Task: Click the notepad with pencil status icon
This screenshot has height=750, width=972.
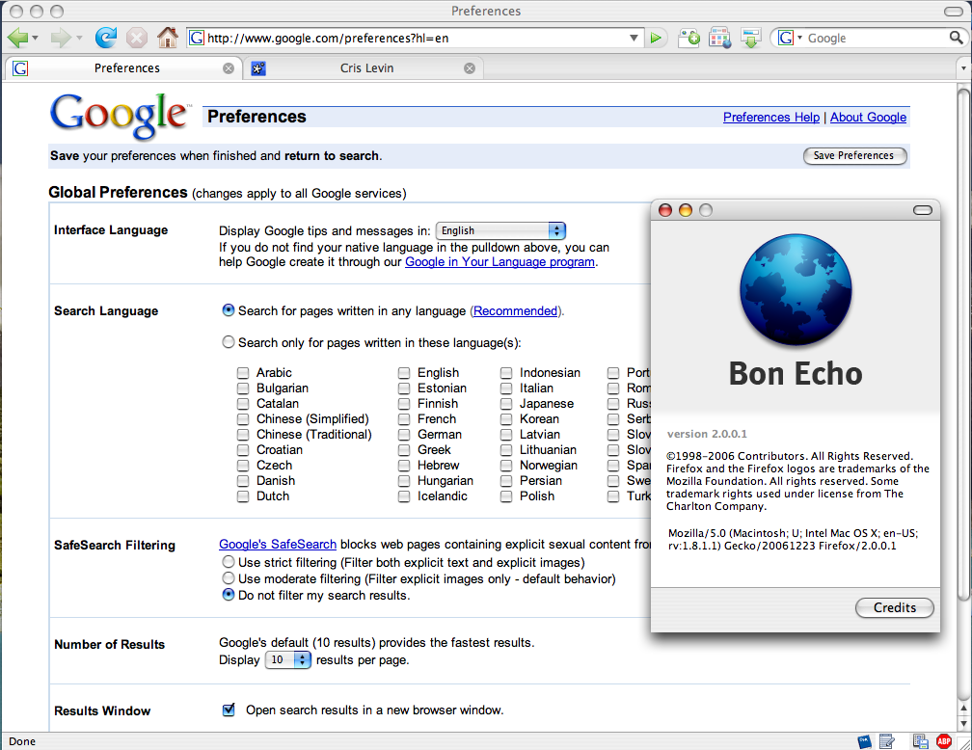Action: (887, 740)
